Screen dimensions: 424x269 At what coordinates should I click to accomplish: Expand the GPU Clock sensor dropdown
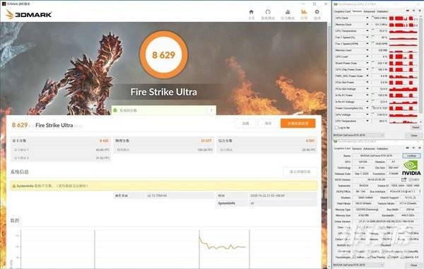click(367, 18)
